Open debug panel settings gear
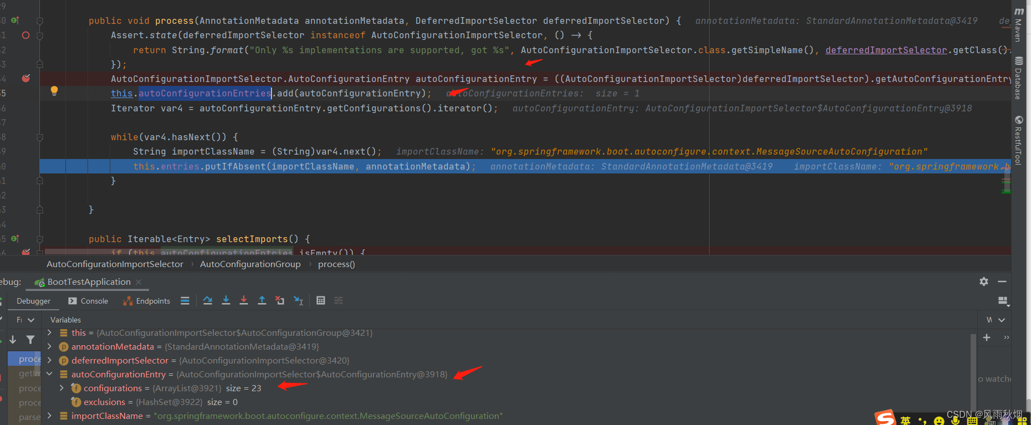The image size is (1031, 425). point(984,281)
